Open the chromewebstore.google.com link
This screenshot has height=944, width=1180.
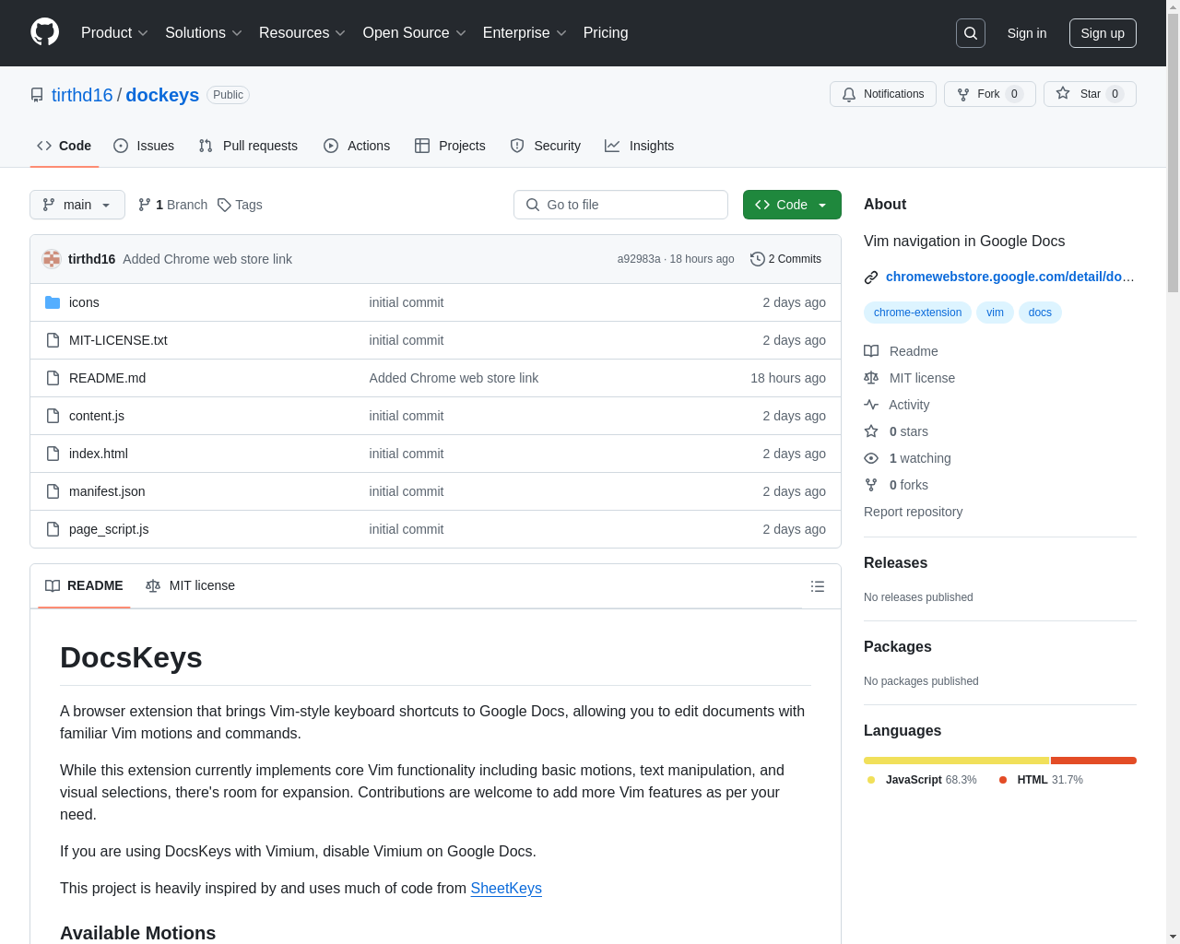coord(1009,277)
